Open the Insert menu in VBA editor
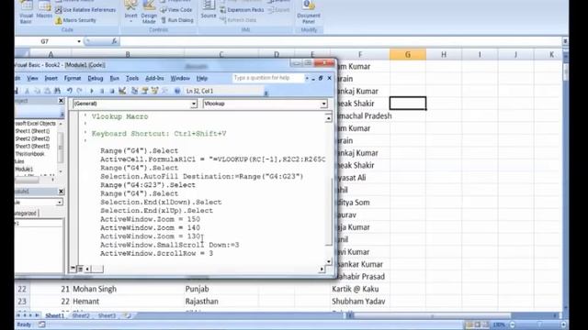The image size is (588, 330). click(x=51, y=78)
